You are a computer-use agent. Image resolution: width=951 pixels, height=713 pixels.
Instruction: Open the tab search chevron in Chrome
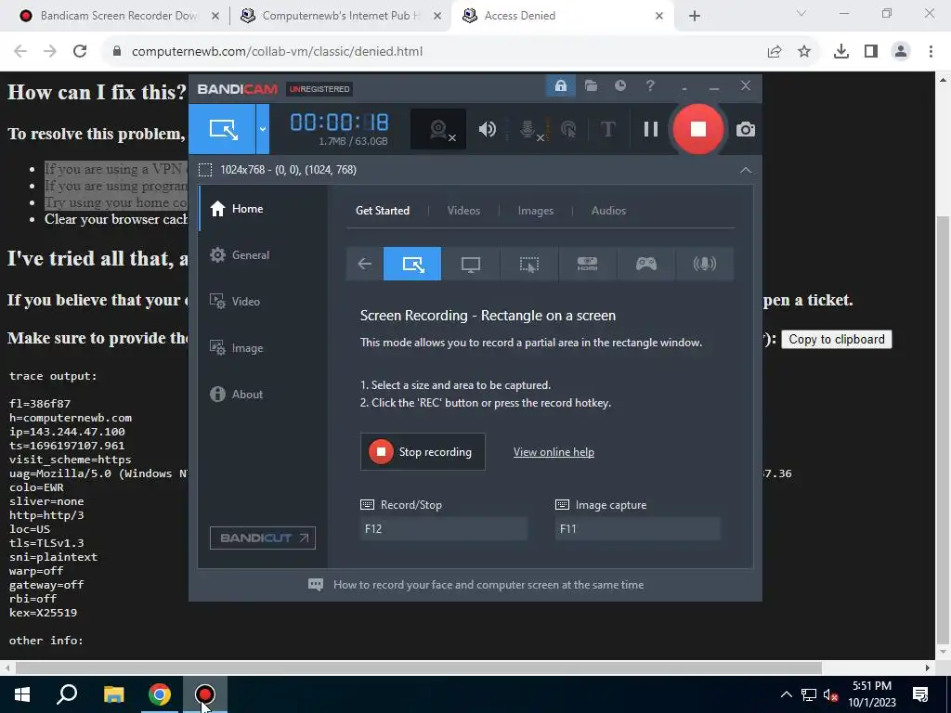point(801,14)
